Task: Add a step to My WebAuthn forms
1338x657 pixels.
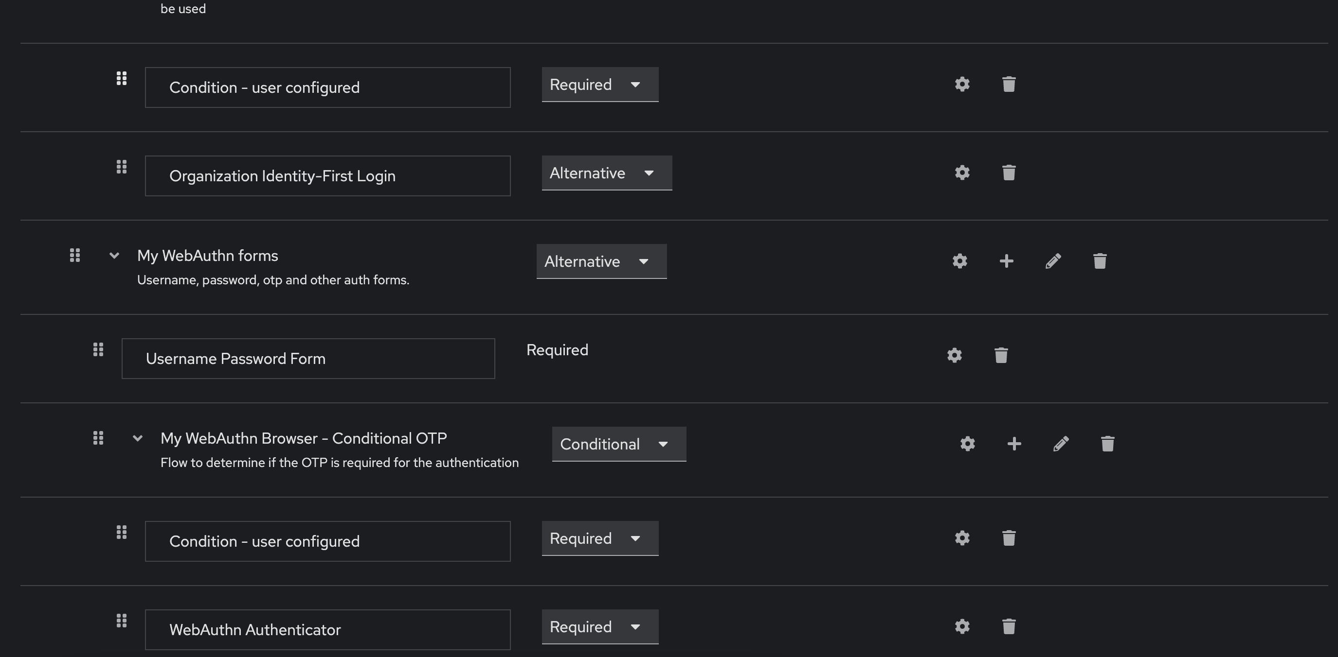Action: click(x=1006, y=261)
